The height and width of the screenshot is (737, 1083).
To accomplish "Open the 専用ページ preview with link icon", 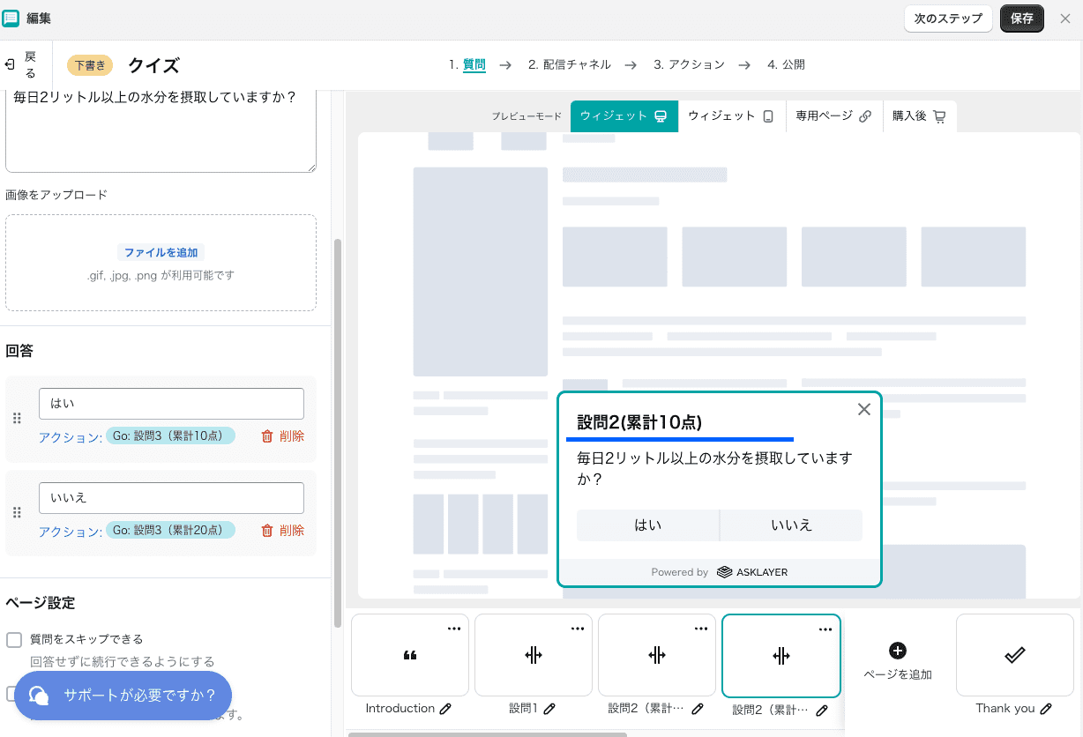I will coord(832,115).
